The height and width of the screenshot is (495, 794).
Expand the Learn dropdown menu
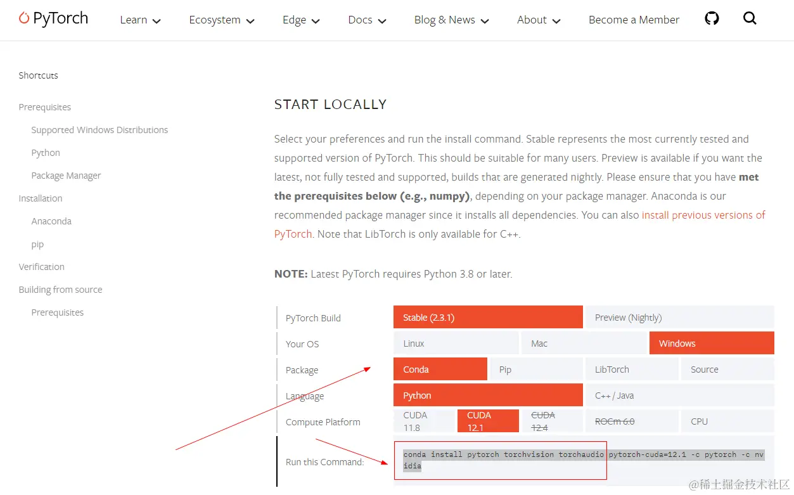point(140,20)
